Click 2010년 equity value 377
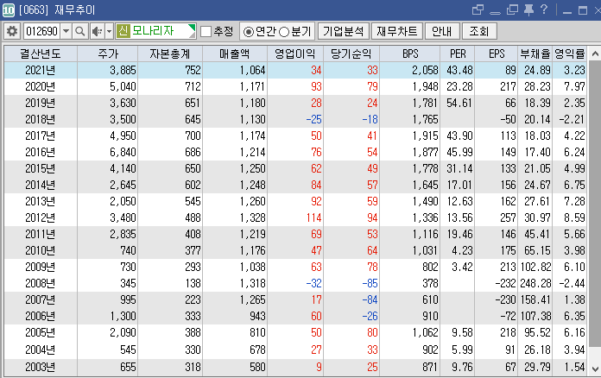 click(193, 250)
